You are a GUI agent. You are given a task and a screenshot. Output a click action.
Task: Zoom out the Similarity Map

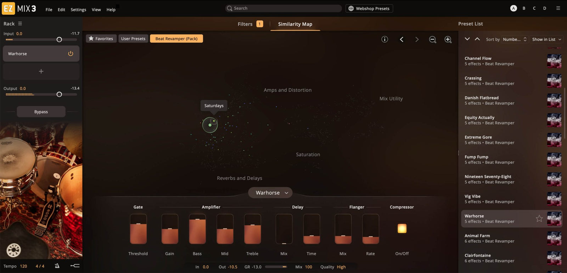coord(433,40)
